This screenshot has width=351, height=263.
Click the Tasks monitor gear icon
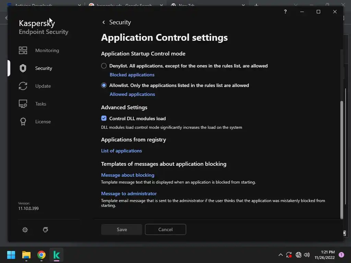pyautogui.click(x=23, y=104)
